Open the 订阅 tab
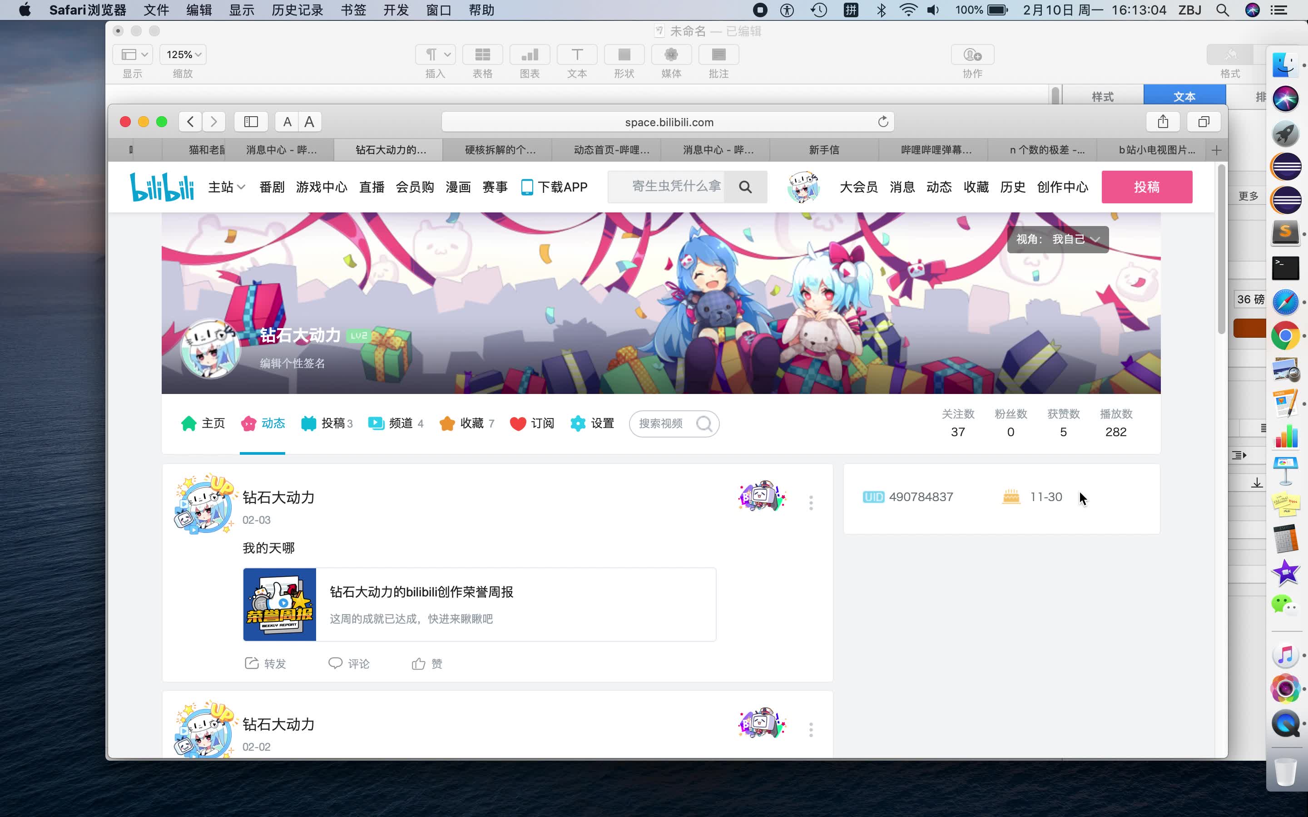This screenshot has width=1308, height=817. click(532, 423)
